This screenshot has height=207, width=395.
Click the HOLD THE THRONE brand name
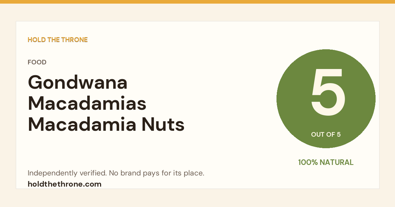click(x=58, y=40)
